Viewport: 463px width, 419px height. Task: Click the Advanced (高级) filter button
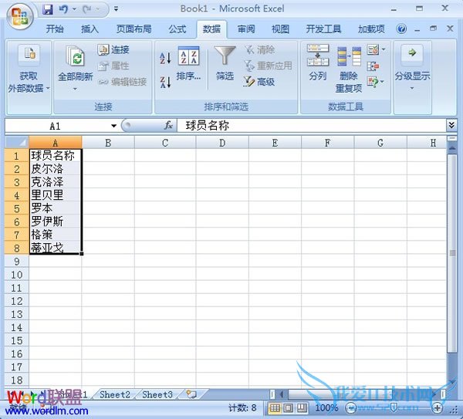coord(259,82)
